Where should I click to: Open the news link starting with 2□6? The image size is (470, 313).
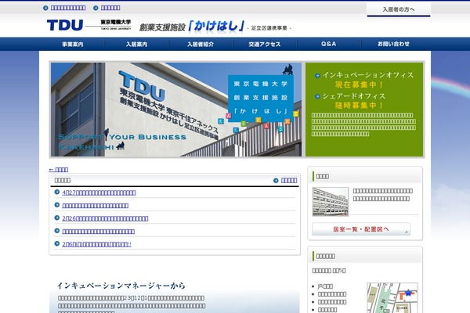click(x=97, y=244)
